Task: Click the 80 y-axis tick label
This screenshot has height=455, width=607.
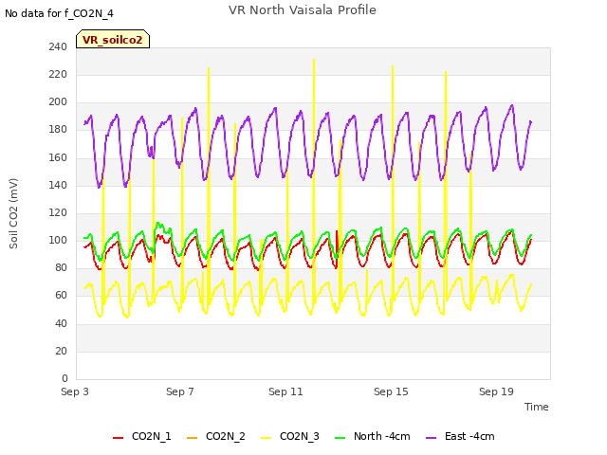Action: click(x=61, y=267)
